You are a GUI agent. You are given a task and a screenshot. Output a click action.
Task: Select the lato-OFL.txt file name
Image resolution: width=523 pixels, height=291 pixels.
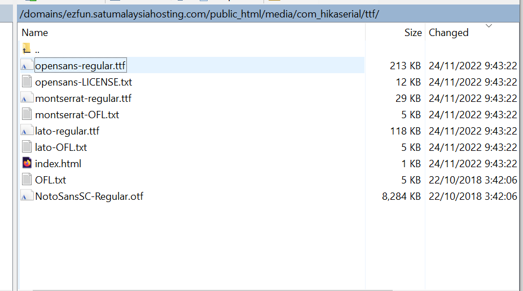[61, 147]
